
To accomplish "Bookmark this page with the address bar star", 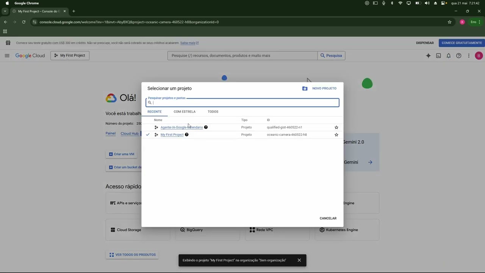I will click(x=449, y=22).
